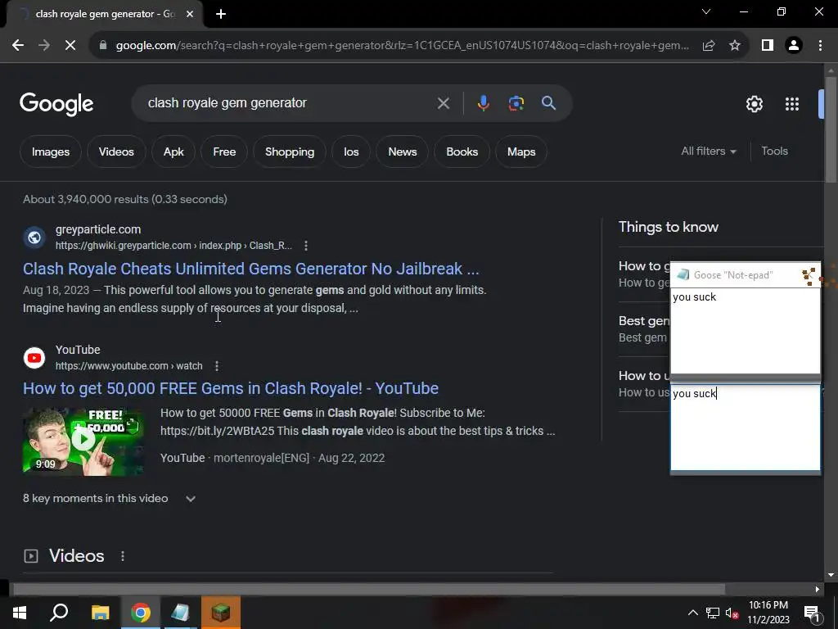The height and width of the screenshot is (629, 838).
Task: Search by image with Google Lens icon
Action: [516, 103]
